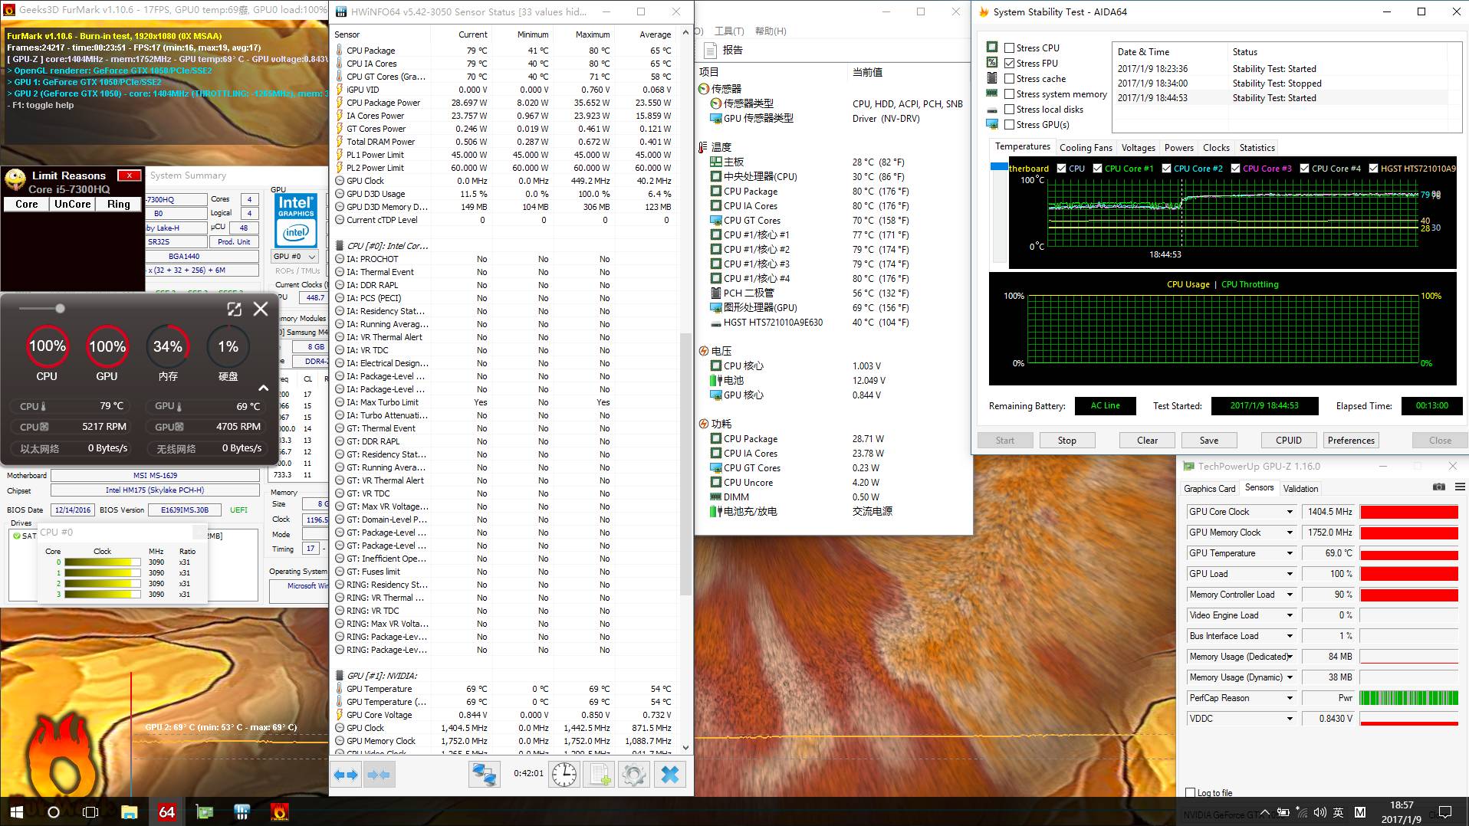Open AIDA64 app in taskbar
This screenshot has width=1469, height=826.
[x=166, y=811]
